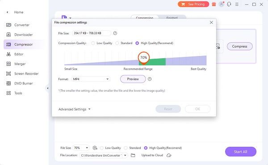Viewport: 268px width, 165px height.
Task: Click the help icon beside Preview
Action: [150, 79]
